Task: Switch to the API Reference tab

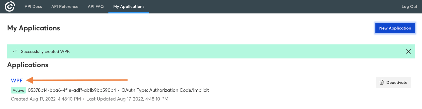Action: coord(65,6)
